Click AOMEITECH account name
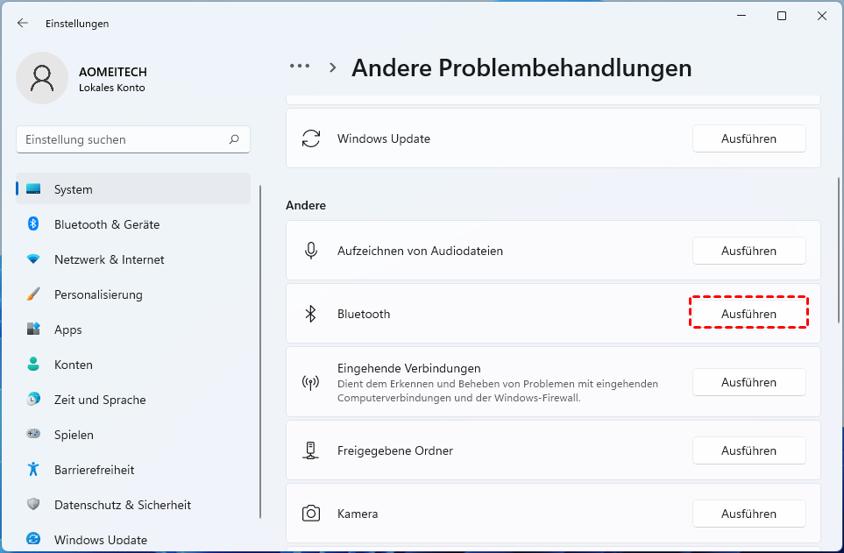Screen dimensions: 844x553 pos(113,72)
